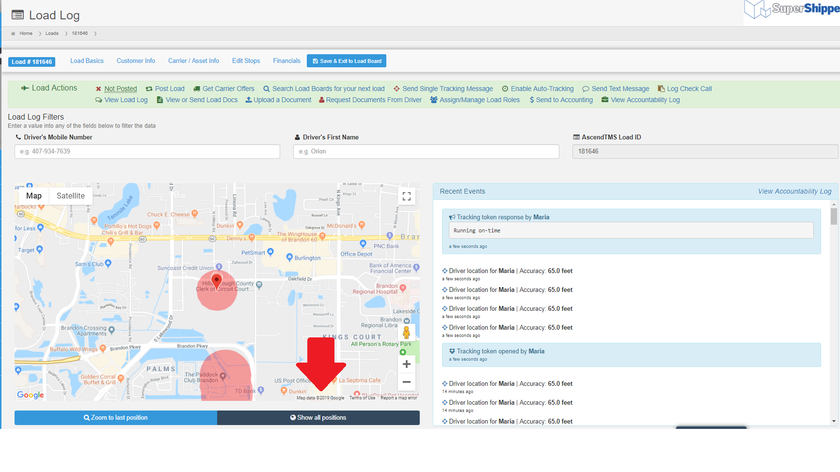Click the Running on-time response box
The width and height of the screenshot is (840, 472).
[x=631, y=230]
